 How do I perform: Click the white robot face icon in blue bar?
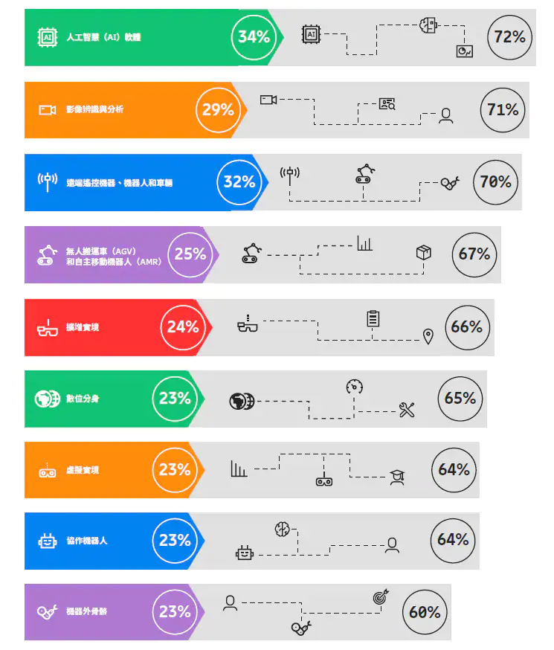click(x=48, y=541)
